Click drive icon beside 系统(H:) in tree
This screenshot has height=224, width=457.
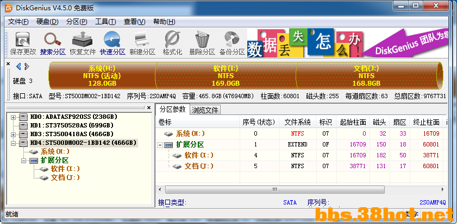pyautogui.click(x=34, y=152)
